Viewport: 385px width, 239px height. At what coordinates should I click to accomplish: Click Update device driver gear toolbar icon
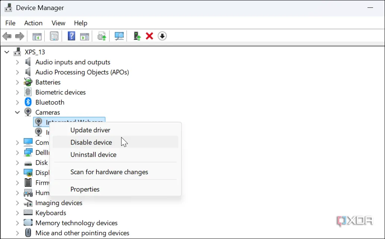[102, 36]
